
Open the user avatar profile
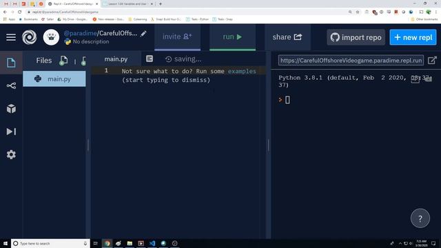point(51,37)
